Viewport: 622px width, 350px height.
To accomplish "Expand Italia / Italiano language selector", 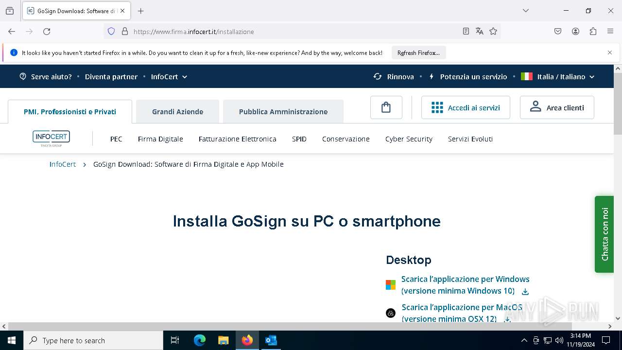I will point(558,76).
